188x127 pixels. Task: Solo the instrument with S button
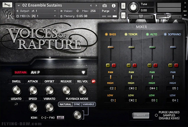(x=123, y=6)
